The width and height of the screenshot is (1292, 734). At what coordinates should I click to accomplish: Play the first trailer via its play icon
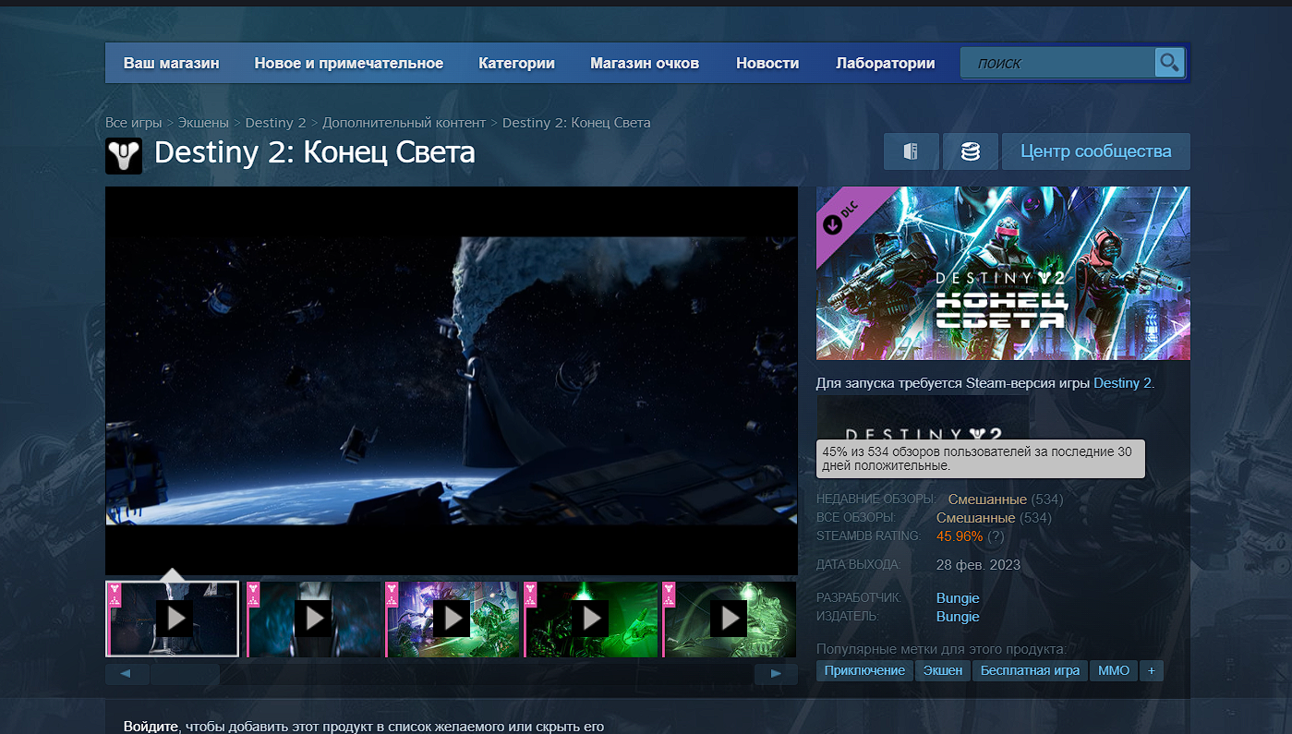[175, 619]
